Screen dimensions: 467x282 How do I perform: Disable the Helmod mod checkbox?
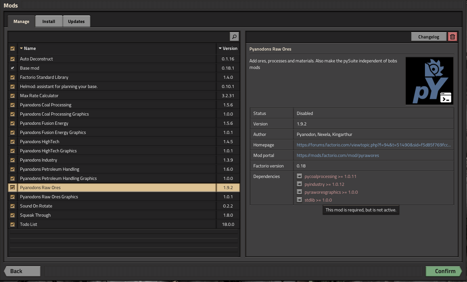pos(12,87)
